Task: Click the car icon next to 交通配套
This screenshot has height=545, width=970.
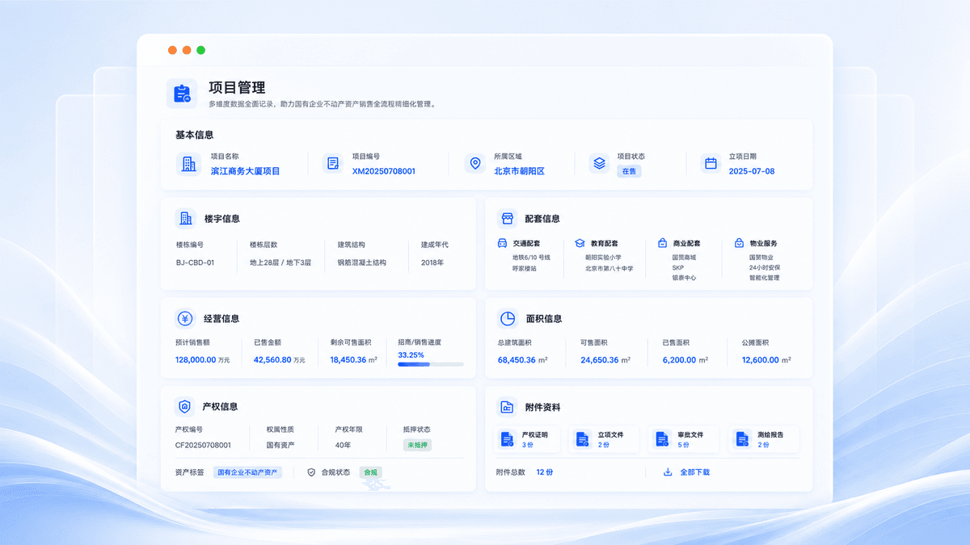Action: pyautogui.click(x=502, y=243)
